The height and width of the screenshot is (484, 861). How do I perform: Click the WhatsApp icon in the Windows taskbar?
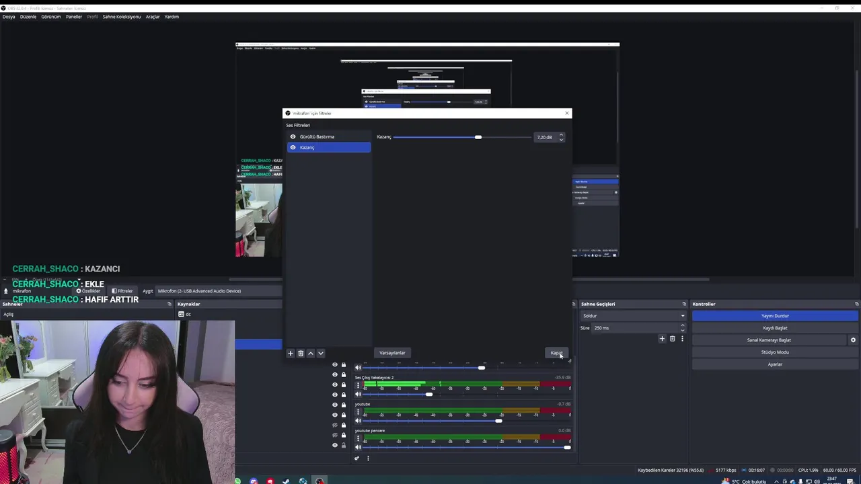coord(237,481)
